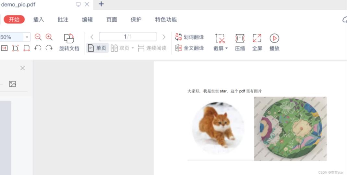Set actual size with 1:1 icon

(4, 48)
